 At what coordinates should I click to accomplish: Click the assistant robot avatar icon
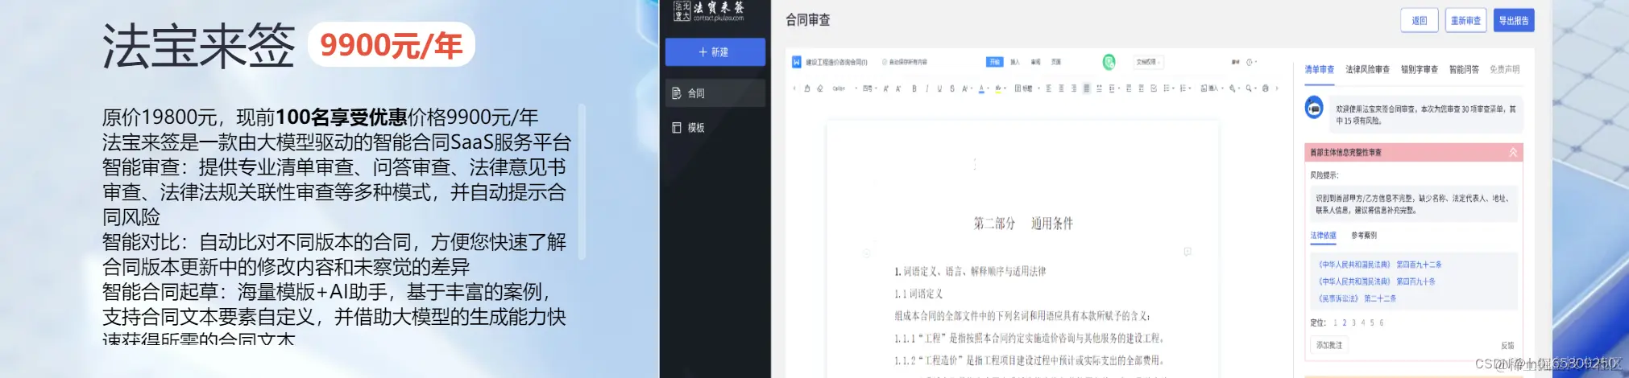pos(1314,107)
